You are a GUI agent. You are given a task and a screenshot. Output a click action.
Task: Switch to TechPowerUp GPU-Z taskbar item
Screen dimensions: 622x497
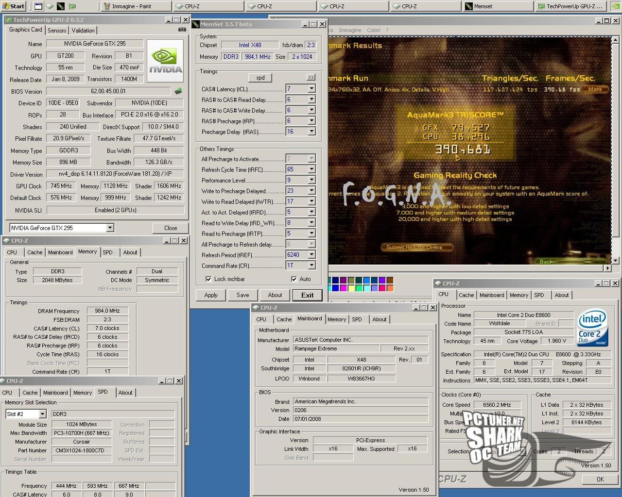[x=570, y=6]
